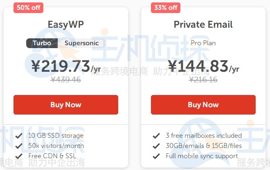Click the checkmark beside Full mobile sync support
Image resolution: width=270 pixels, height=170 pixels.
[156, 156]
